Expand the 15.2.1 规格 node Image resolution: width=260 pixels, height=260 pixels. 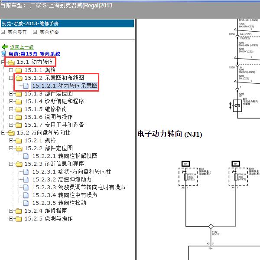pyautogui.click(x=11, y=140)
